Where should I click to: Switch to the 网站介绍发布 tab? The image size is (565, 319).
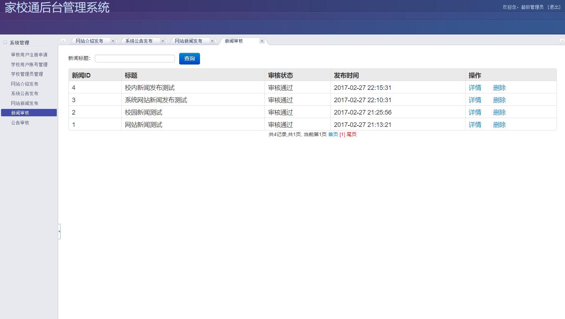(89, 41)
